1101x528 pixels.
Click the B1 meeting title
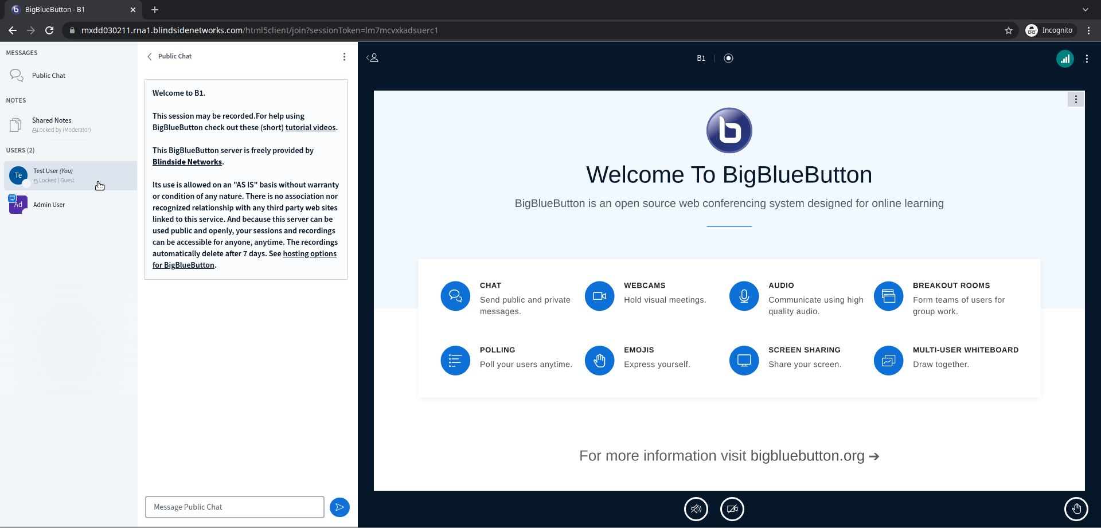click(701, 58)
